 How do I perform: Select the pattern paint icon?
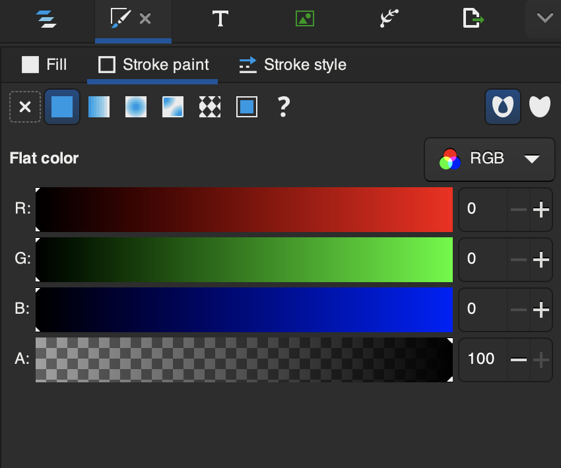[210, 107]
